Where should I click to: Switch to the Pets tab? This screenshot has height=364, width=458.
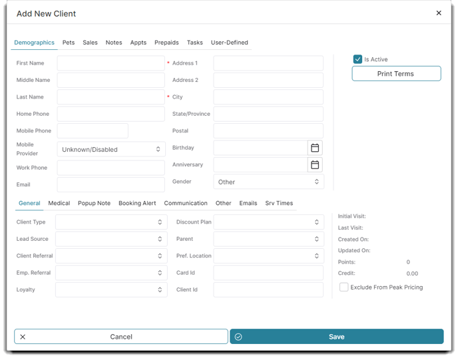(69, 43)
